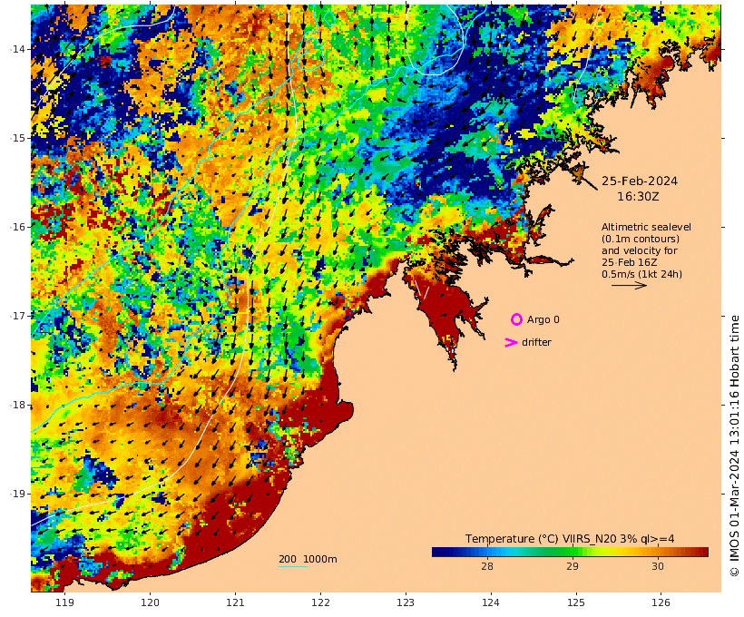Click the 29 label on temperature scale
Screen dimensions: 744x617
point(573,566)
